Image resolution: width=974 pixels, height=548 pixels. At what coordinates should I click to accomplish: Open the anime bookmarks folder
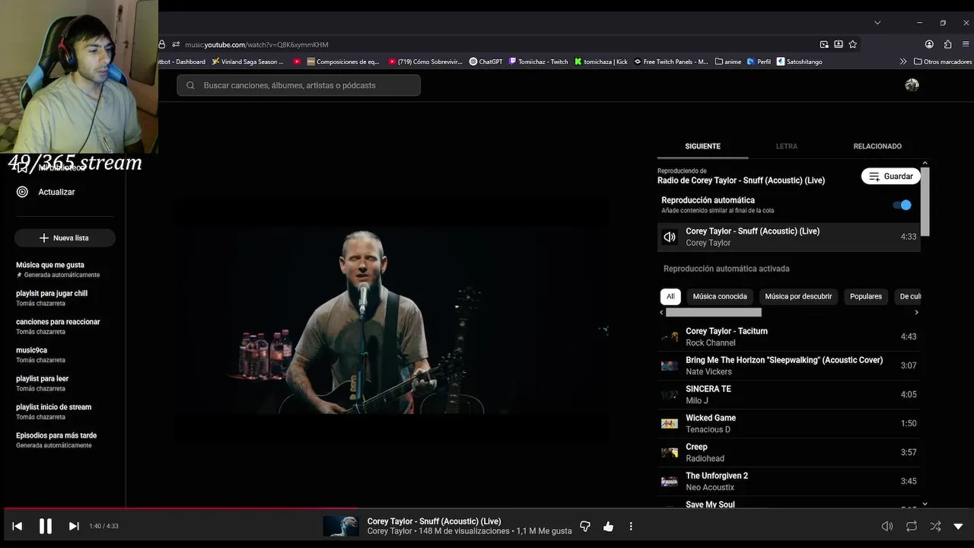click(728, 62)
